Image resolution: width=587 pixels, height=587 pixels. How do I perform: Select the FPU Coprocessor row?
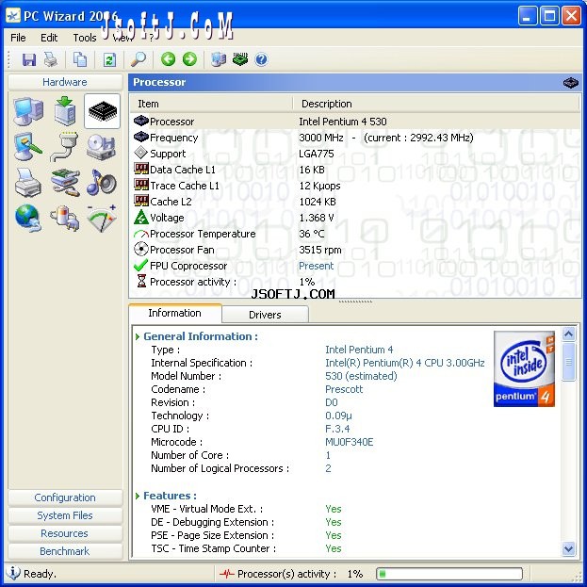pos(355,266)
